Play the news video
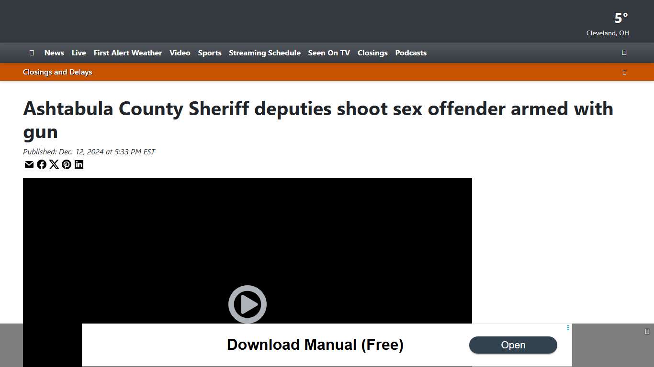Image resolution: width=654 pixels, height=367 pixels. pyautogui.click(x=248, y=304)
